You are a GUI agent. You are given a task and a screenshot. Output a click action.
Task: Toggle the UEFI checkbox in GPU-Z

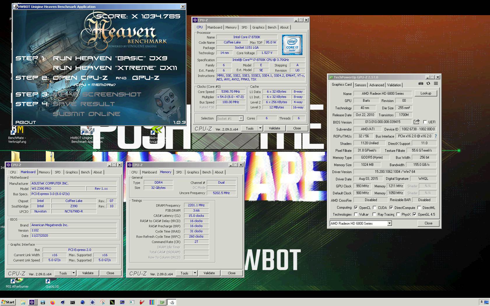point(425,122)
